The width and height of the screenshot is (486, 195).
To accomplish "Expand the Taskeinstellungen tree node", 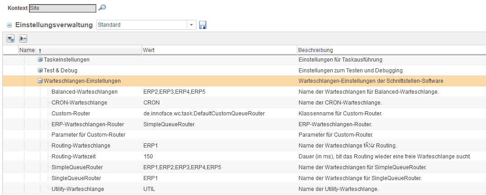I will [40, 60].
